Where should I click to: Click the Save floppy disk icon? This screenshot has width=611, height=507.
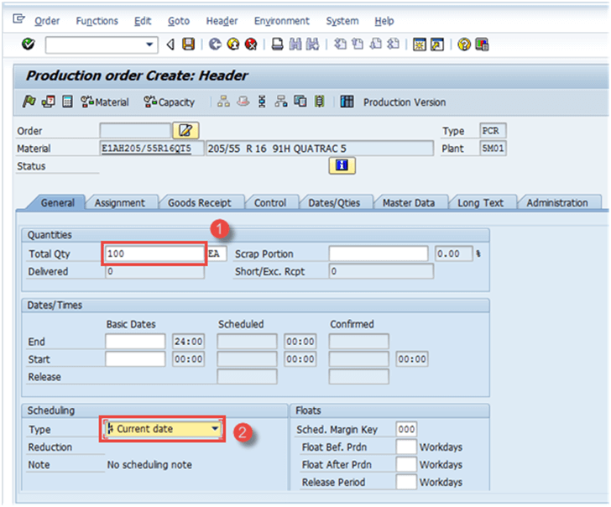[188, 44]
